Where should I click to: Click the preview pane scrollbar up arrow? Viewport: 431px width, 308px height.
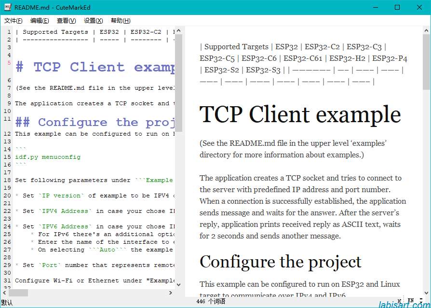[x=426, y=30]
